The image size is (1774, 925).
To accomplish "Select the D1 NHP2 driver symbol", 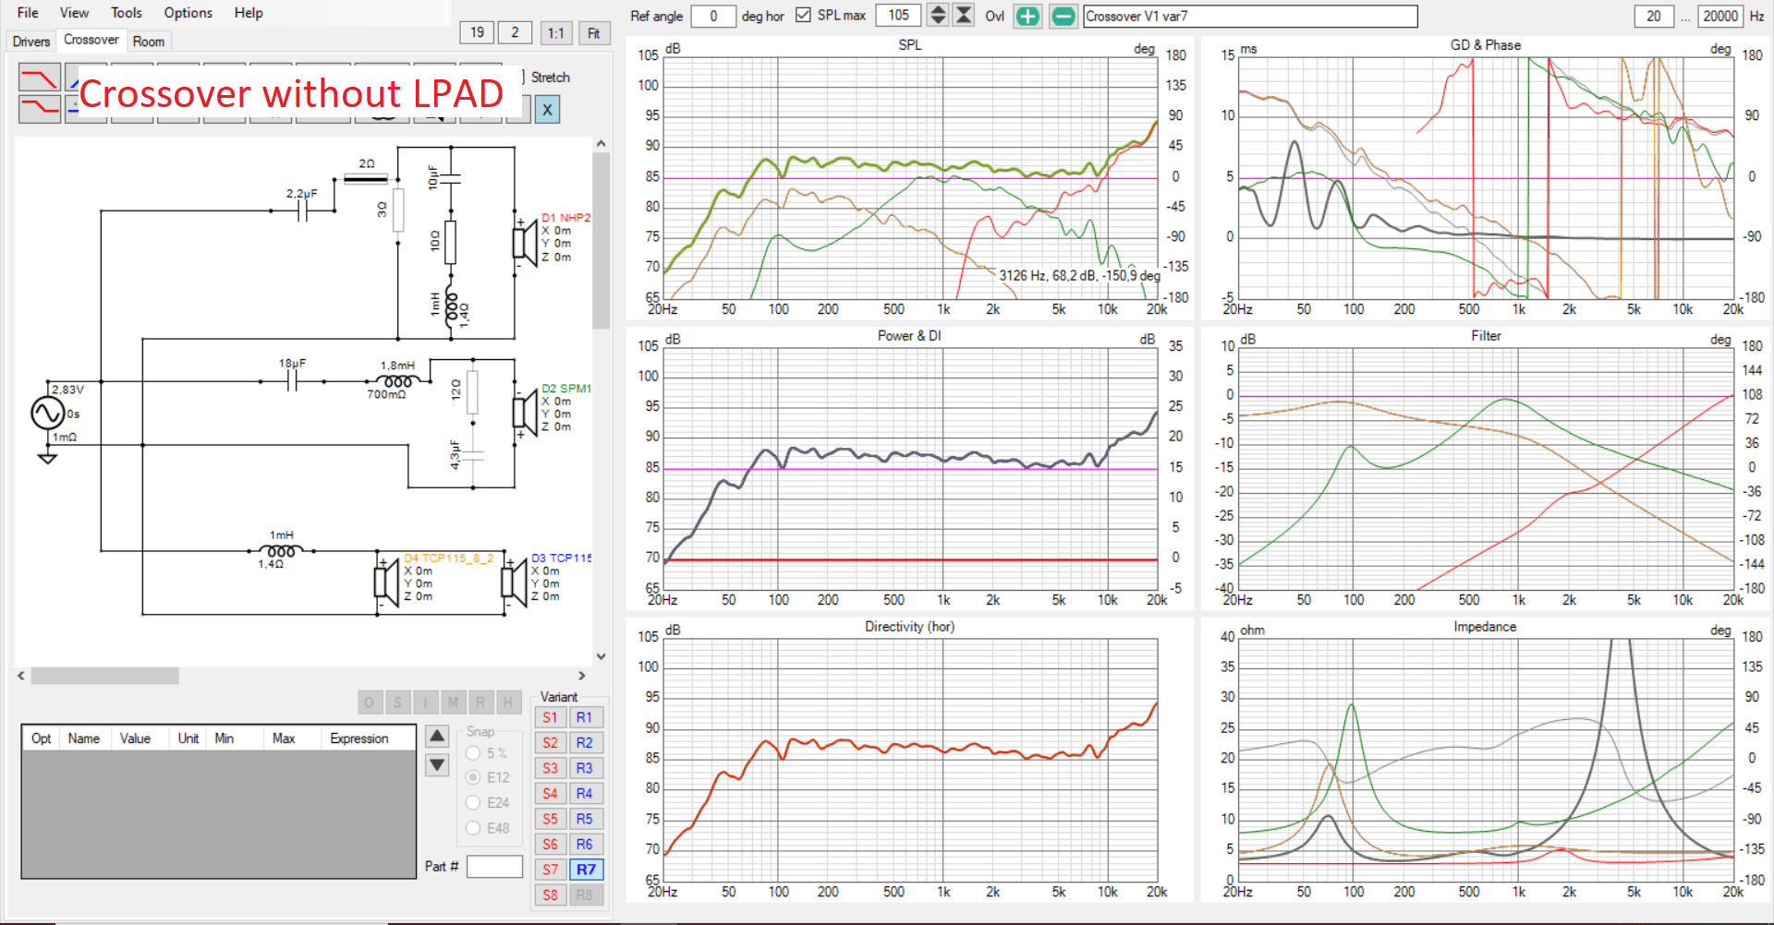I will 525,242.
